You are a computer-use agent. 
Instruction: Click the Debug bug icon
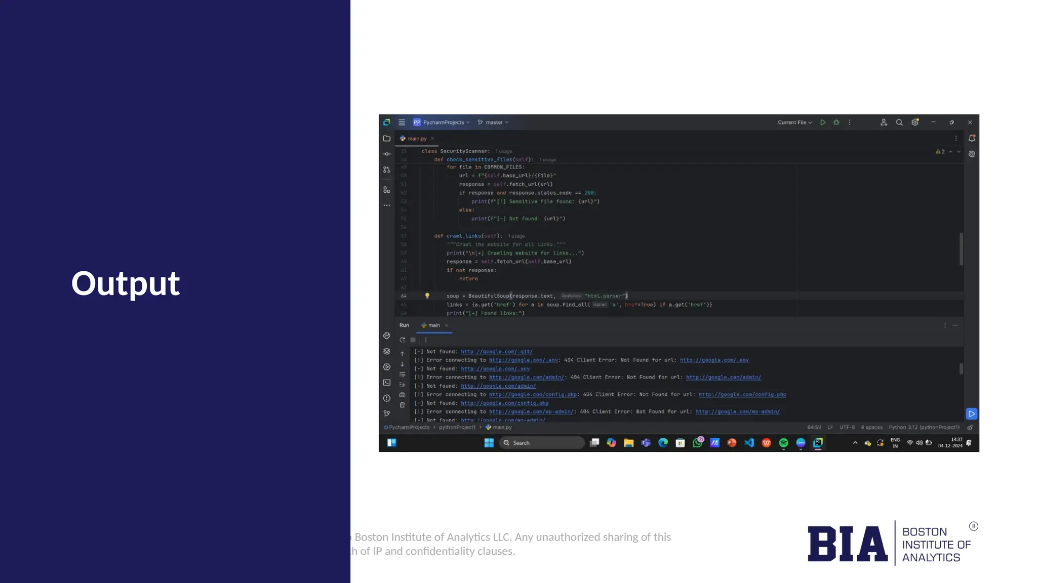(x=836, y=122)
